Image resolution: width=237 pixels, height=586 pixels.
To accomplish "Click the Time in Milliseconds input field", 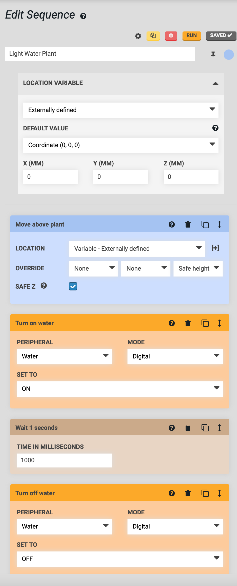I will coord(64,461).
